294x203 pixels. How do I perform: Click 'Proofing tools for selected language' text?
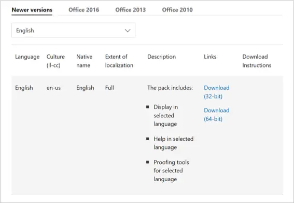(171, 171)
